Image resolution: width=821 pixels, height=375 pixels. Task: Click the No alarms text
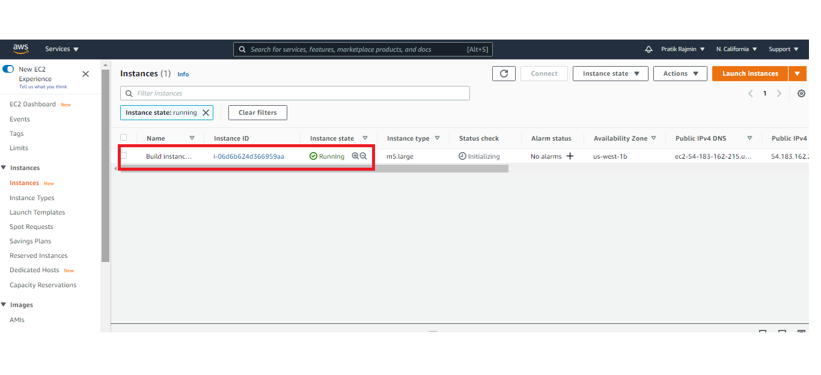point(546,156)
